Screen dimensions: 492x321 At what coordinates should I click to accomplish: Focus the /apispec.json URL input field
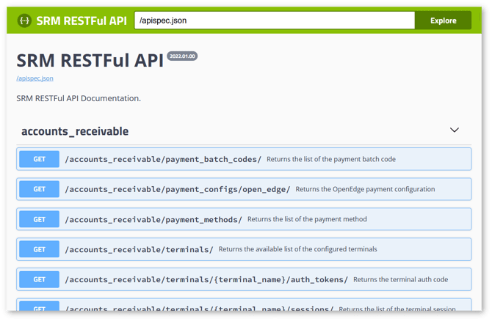275,21
